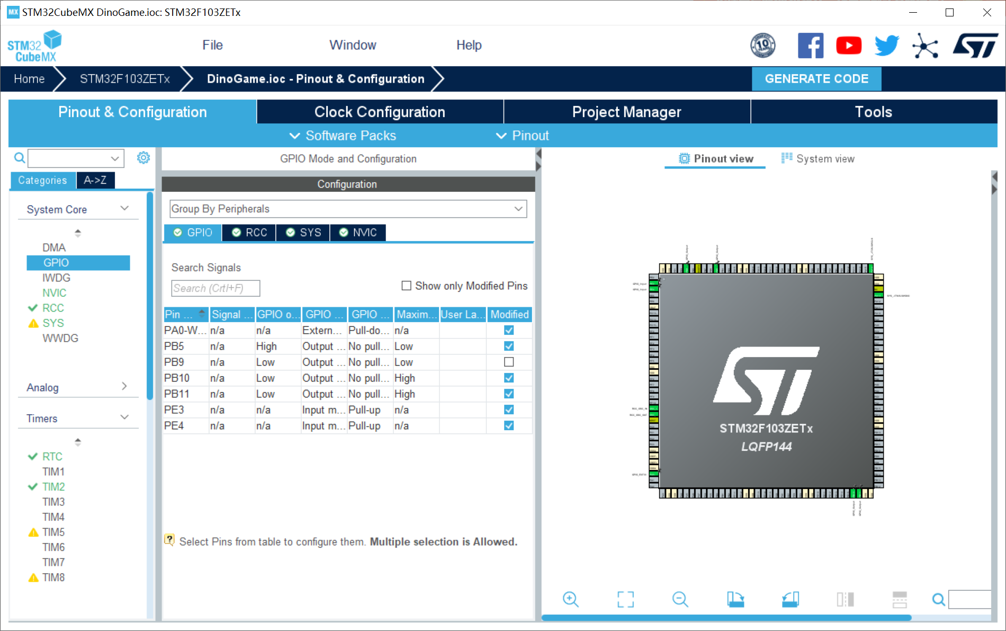Expand the Pinout dropdown menu
The height and width of the screenshot is (631, 1006).
pyautogui.click(x=522, y=136)
